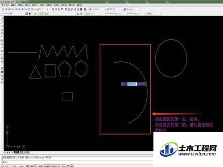Select the Line tool in Draw toolbar
The height and width of the screenshot is (167, 223).
[2, 19]
